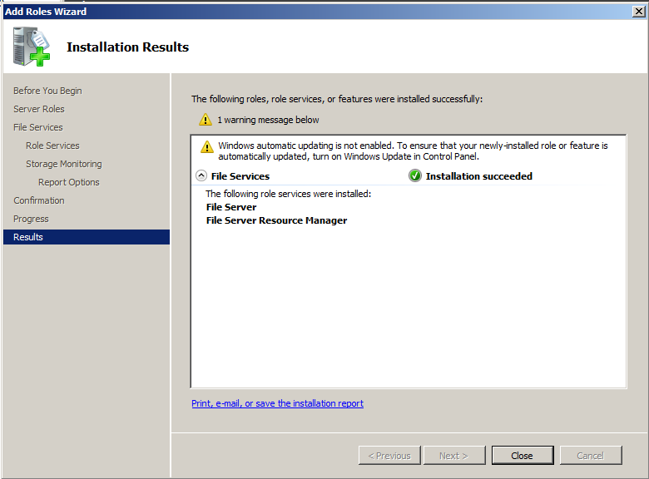Close the wizard with title bar X
This screenshot has height=479, width=649.
[637, 11]
